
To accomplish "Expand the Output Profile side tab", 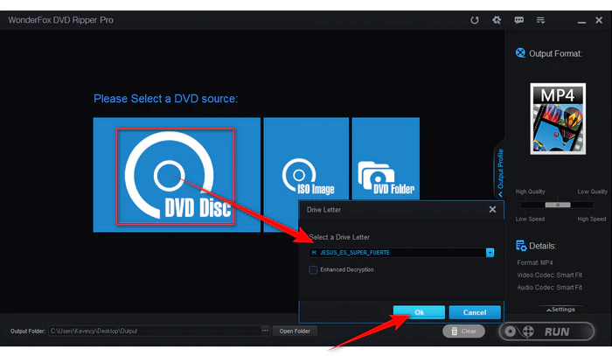I will point(499,171).
